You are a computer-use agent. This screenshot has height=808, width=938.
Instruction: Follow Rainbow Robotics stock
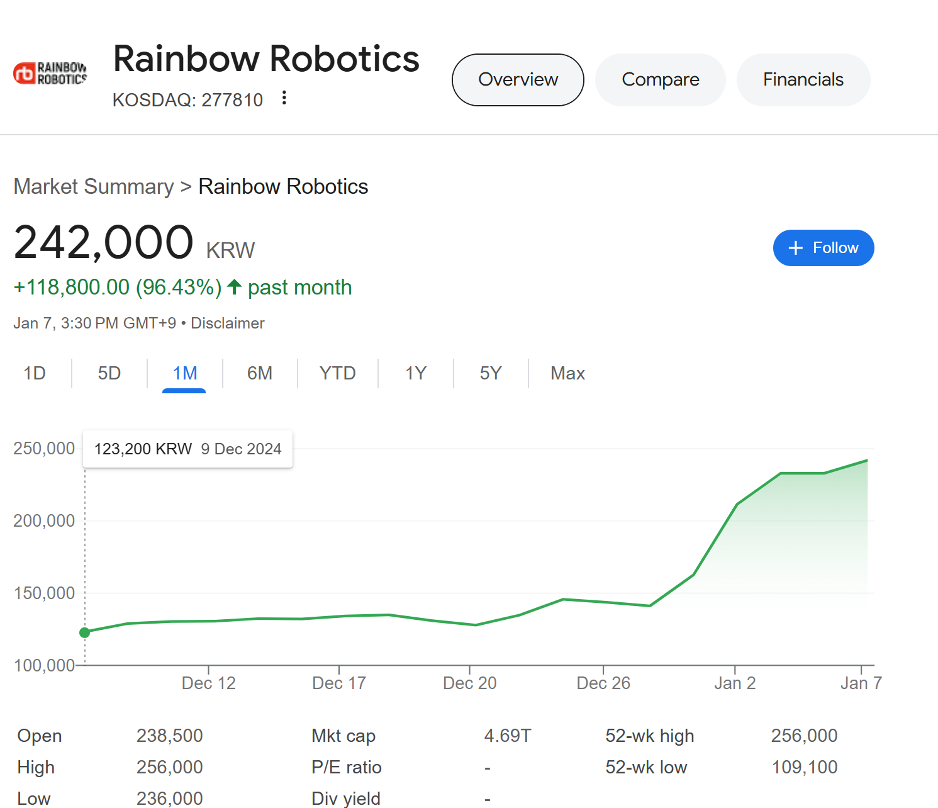pyautogui.click(x=824, y=248)
